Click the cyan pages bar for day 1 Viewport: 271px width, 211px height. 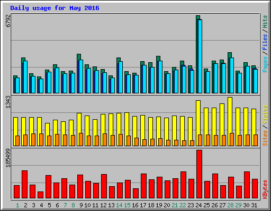click(17, 85)
